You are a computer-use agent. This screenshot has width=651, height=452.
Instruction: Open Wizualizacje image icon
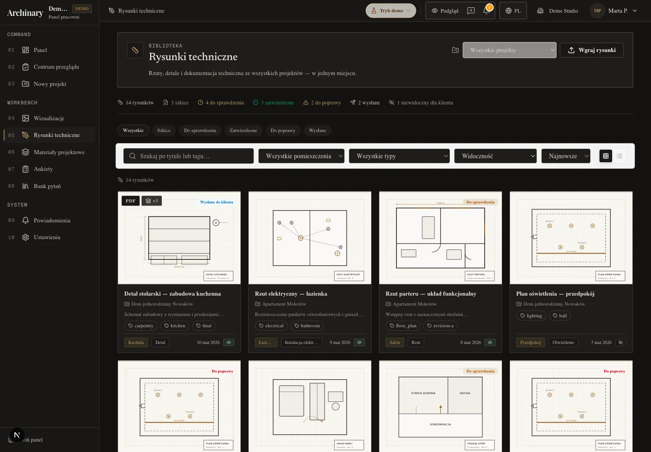[25, 118]
